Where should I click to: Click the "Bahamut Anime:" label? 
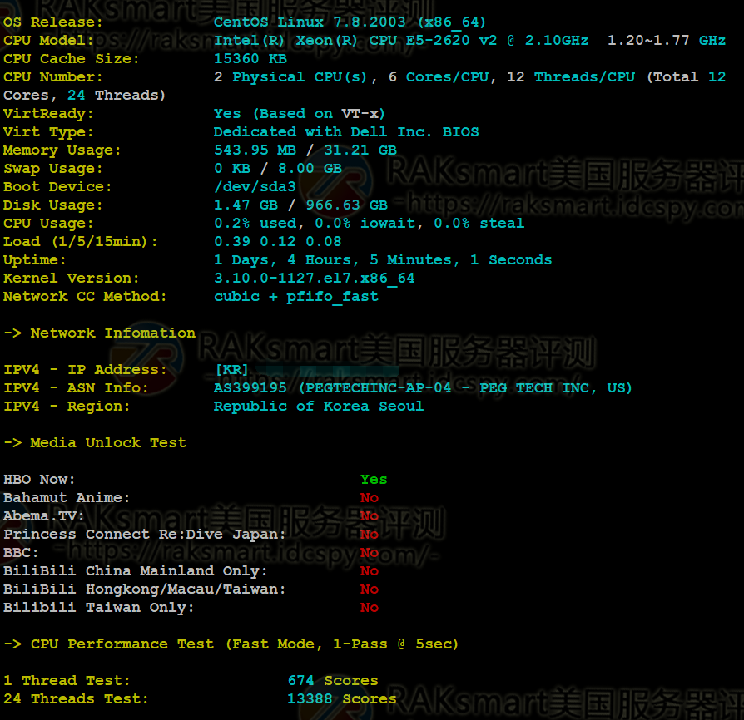coord(67,498)
